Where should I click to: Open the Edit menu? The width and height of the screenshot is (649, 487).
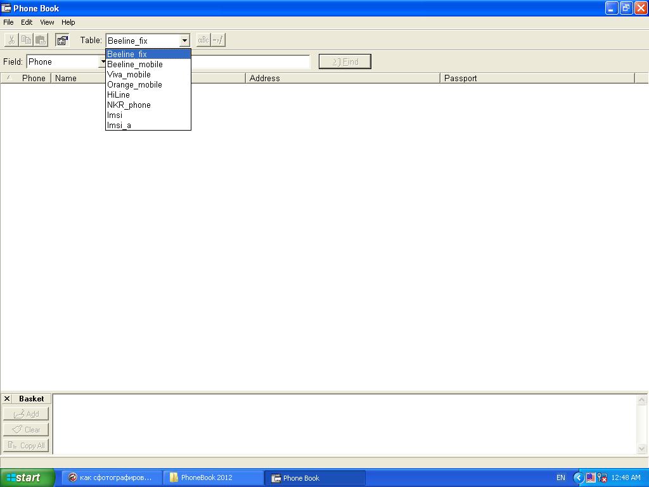27,22
